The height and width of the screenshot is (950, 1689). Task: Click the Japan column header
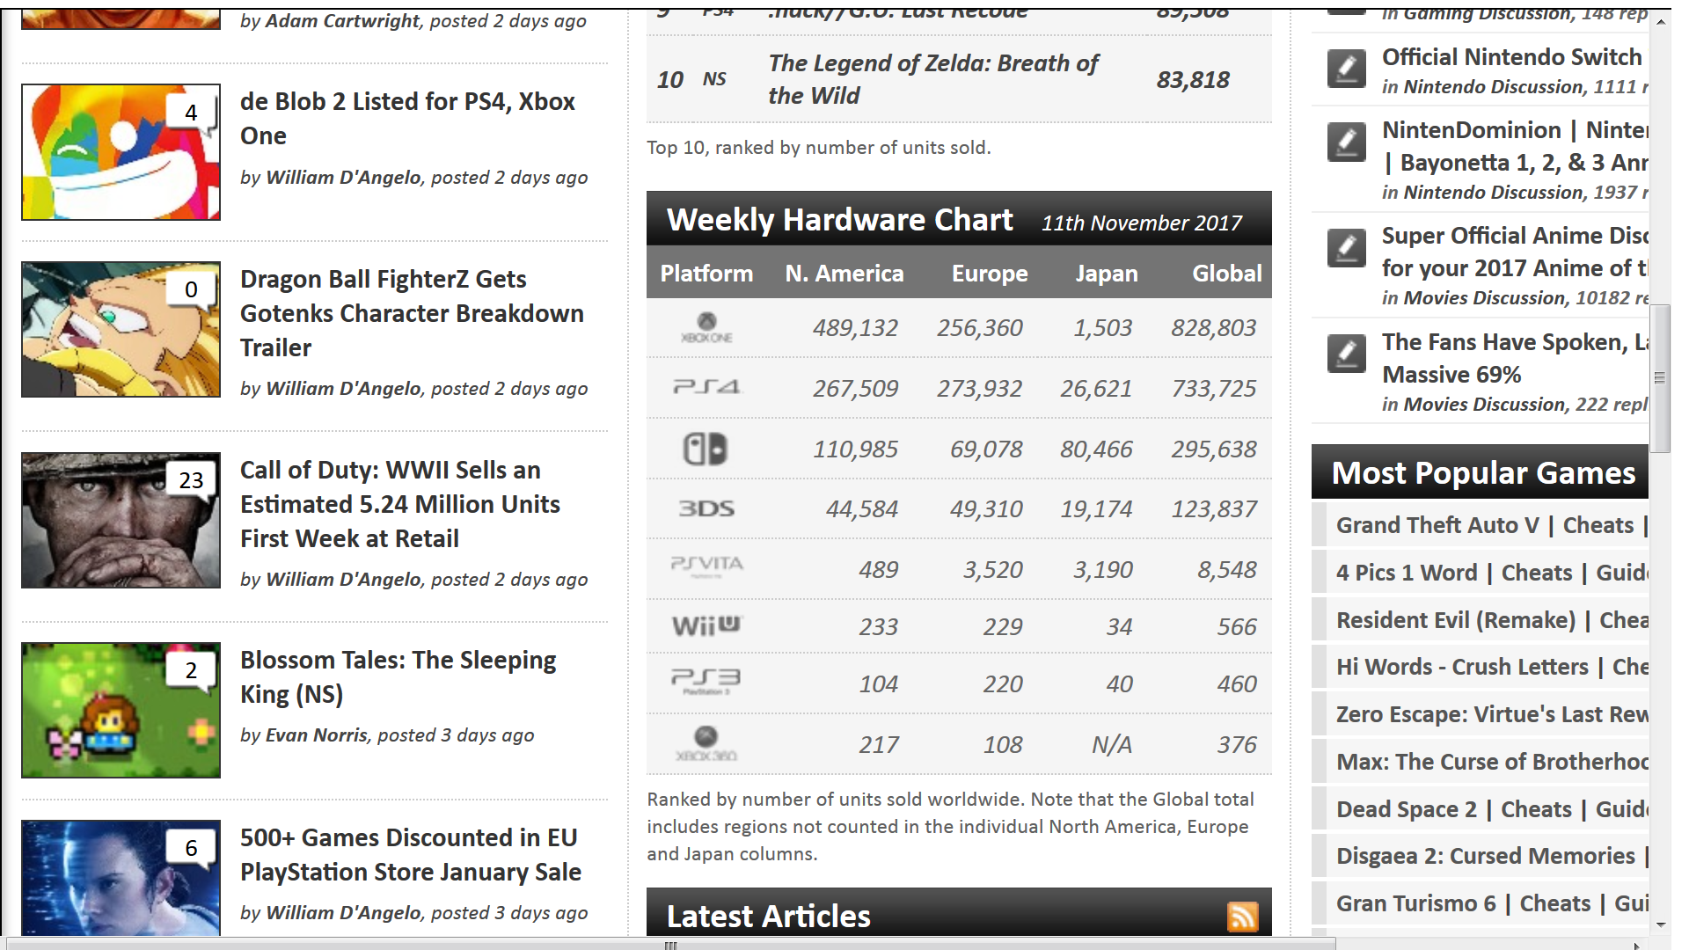1107,274
